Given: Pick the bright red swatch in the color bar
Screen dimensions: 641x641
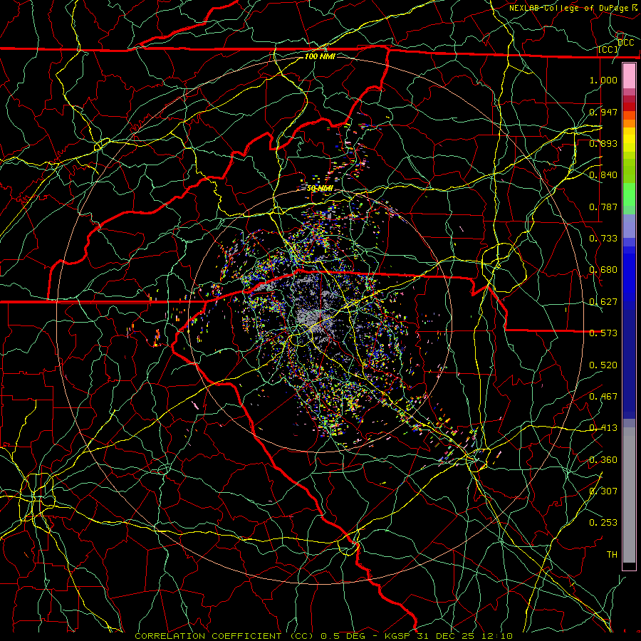Looking at the screenshot, I should 629,106.
